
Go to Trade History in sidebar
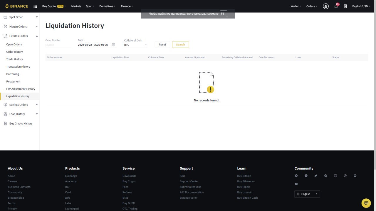pos(14,59)
